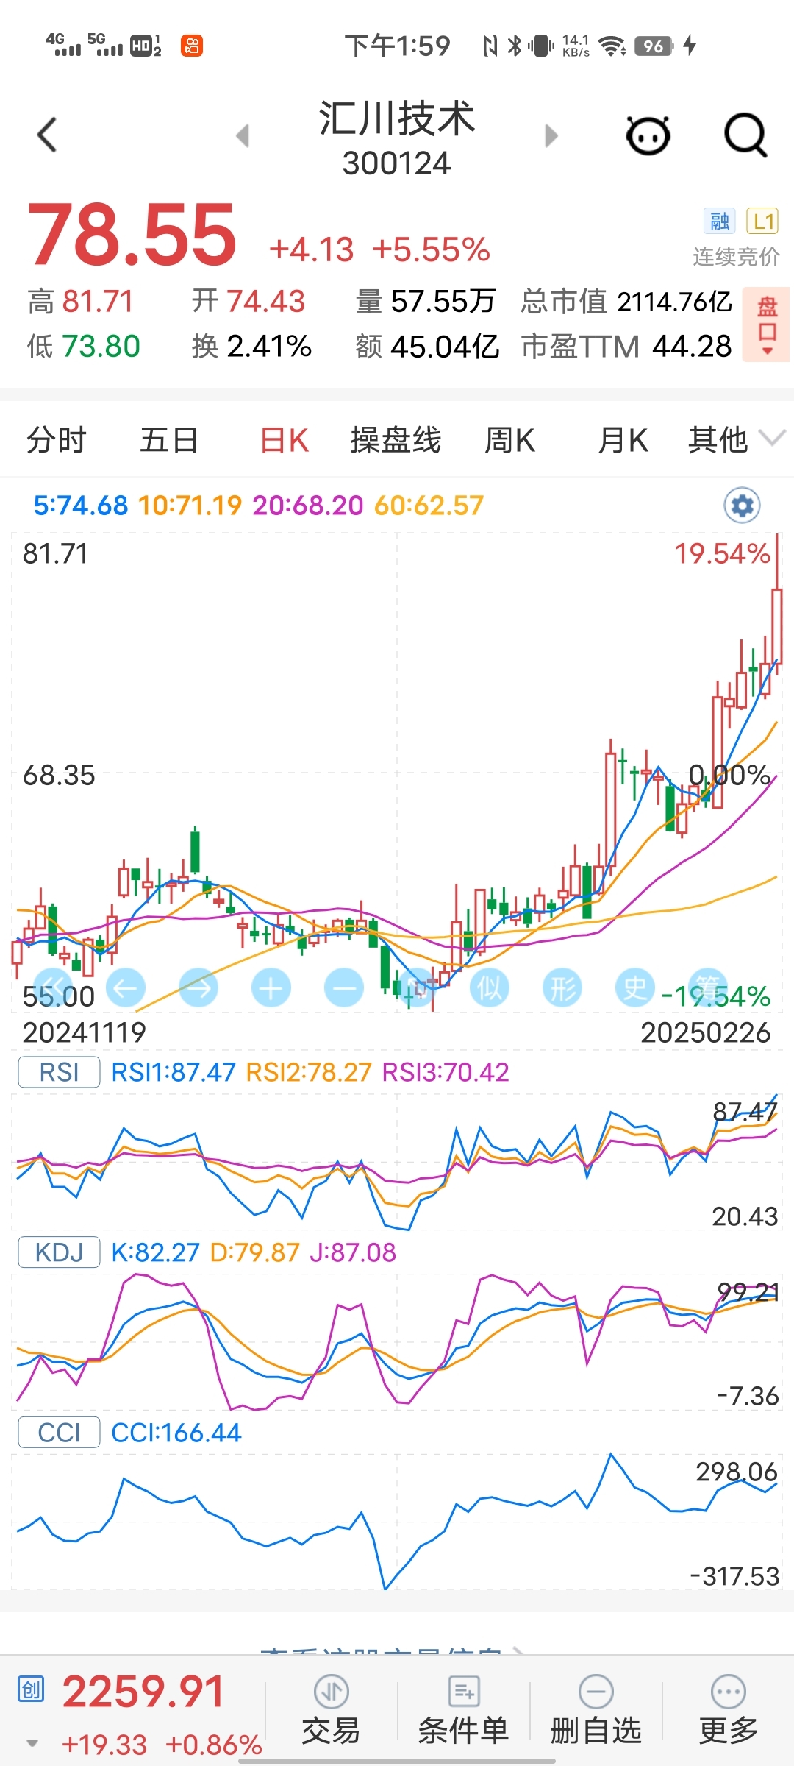Open the 操盘线 trading line tab
This screenshot has width=794, height=1766.
[396, 441]
